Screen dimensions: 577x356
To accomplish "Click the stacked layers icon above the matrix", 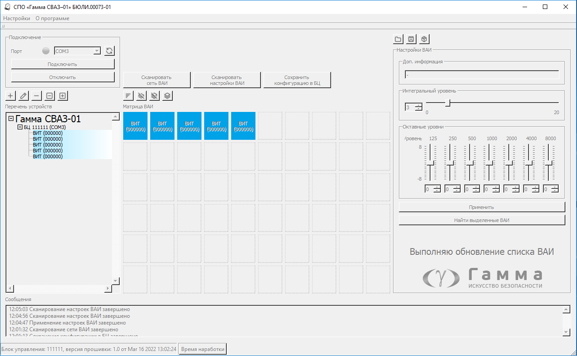I will [x=167, y=95].
